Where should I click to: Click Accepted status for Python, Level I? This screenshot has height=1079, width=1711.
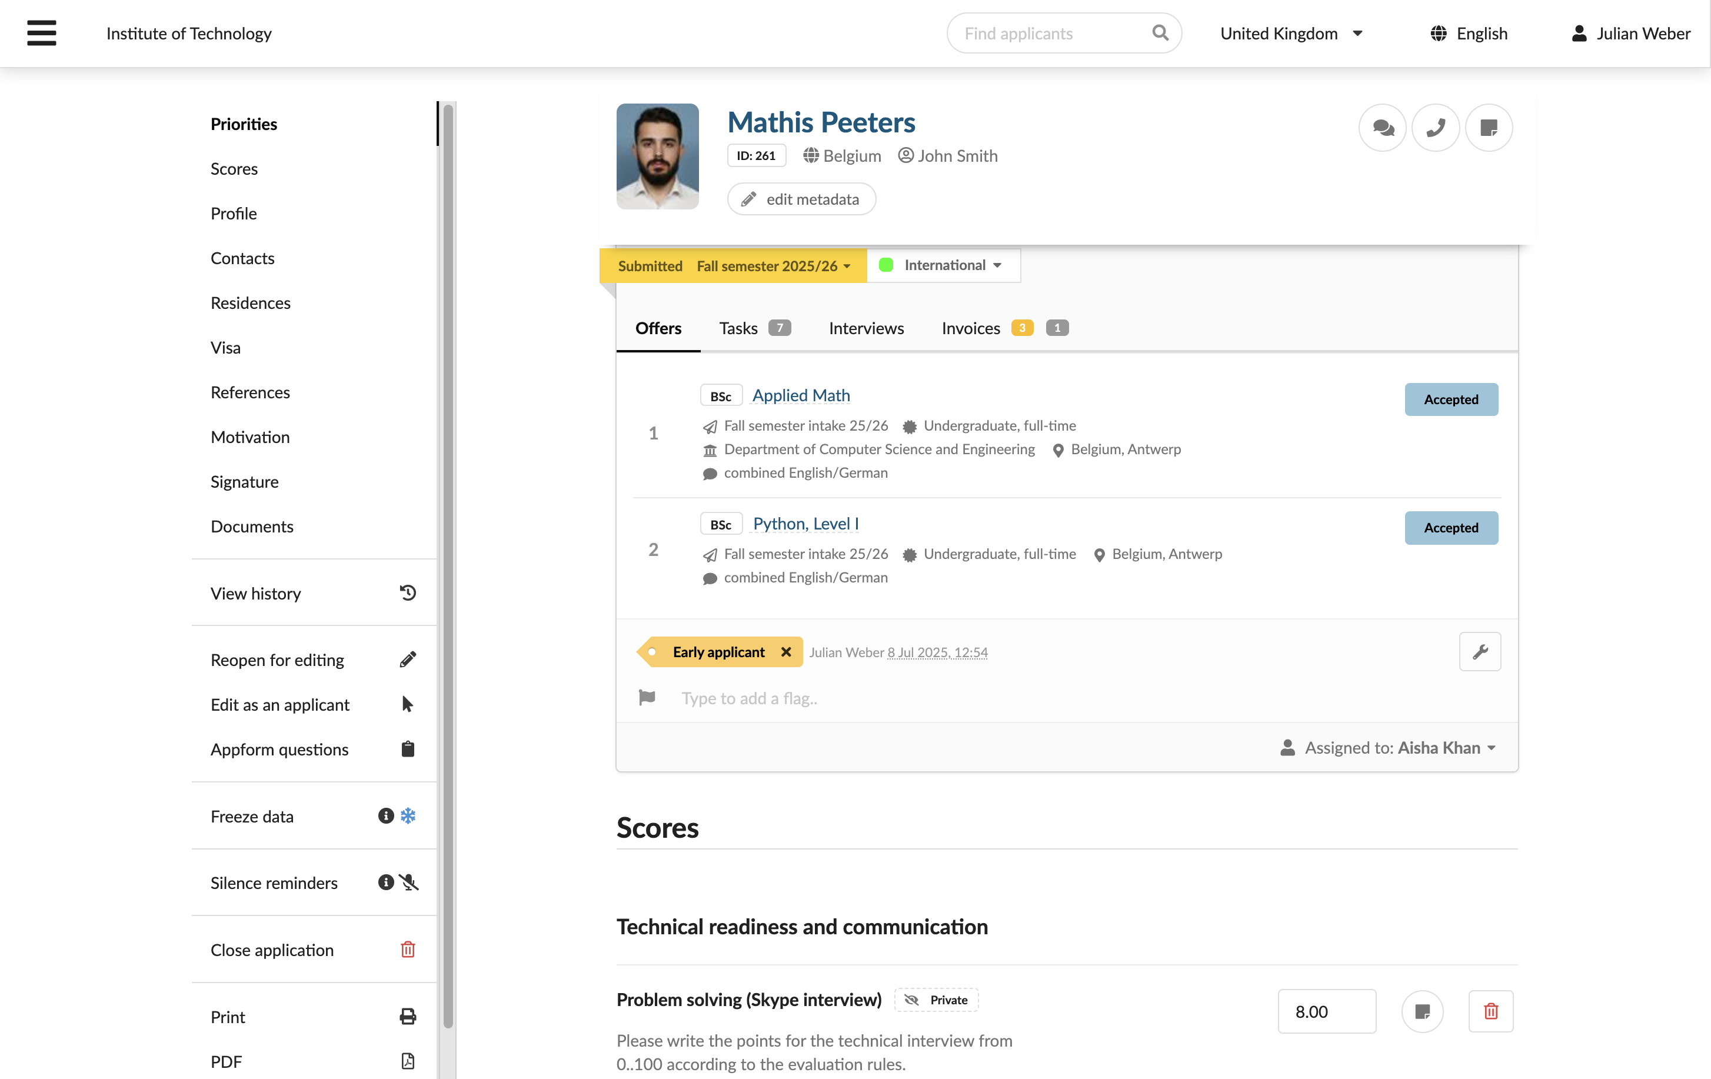pos(1451,528)
